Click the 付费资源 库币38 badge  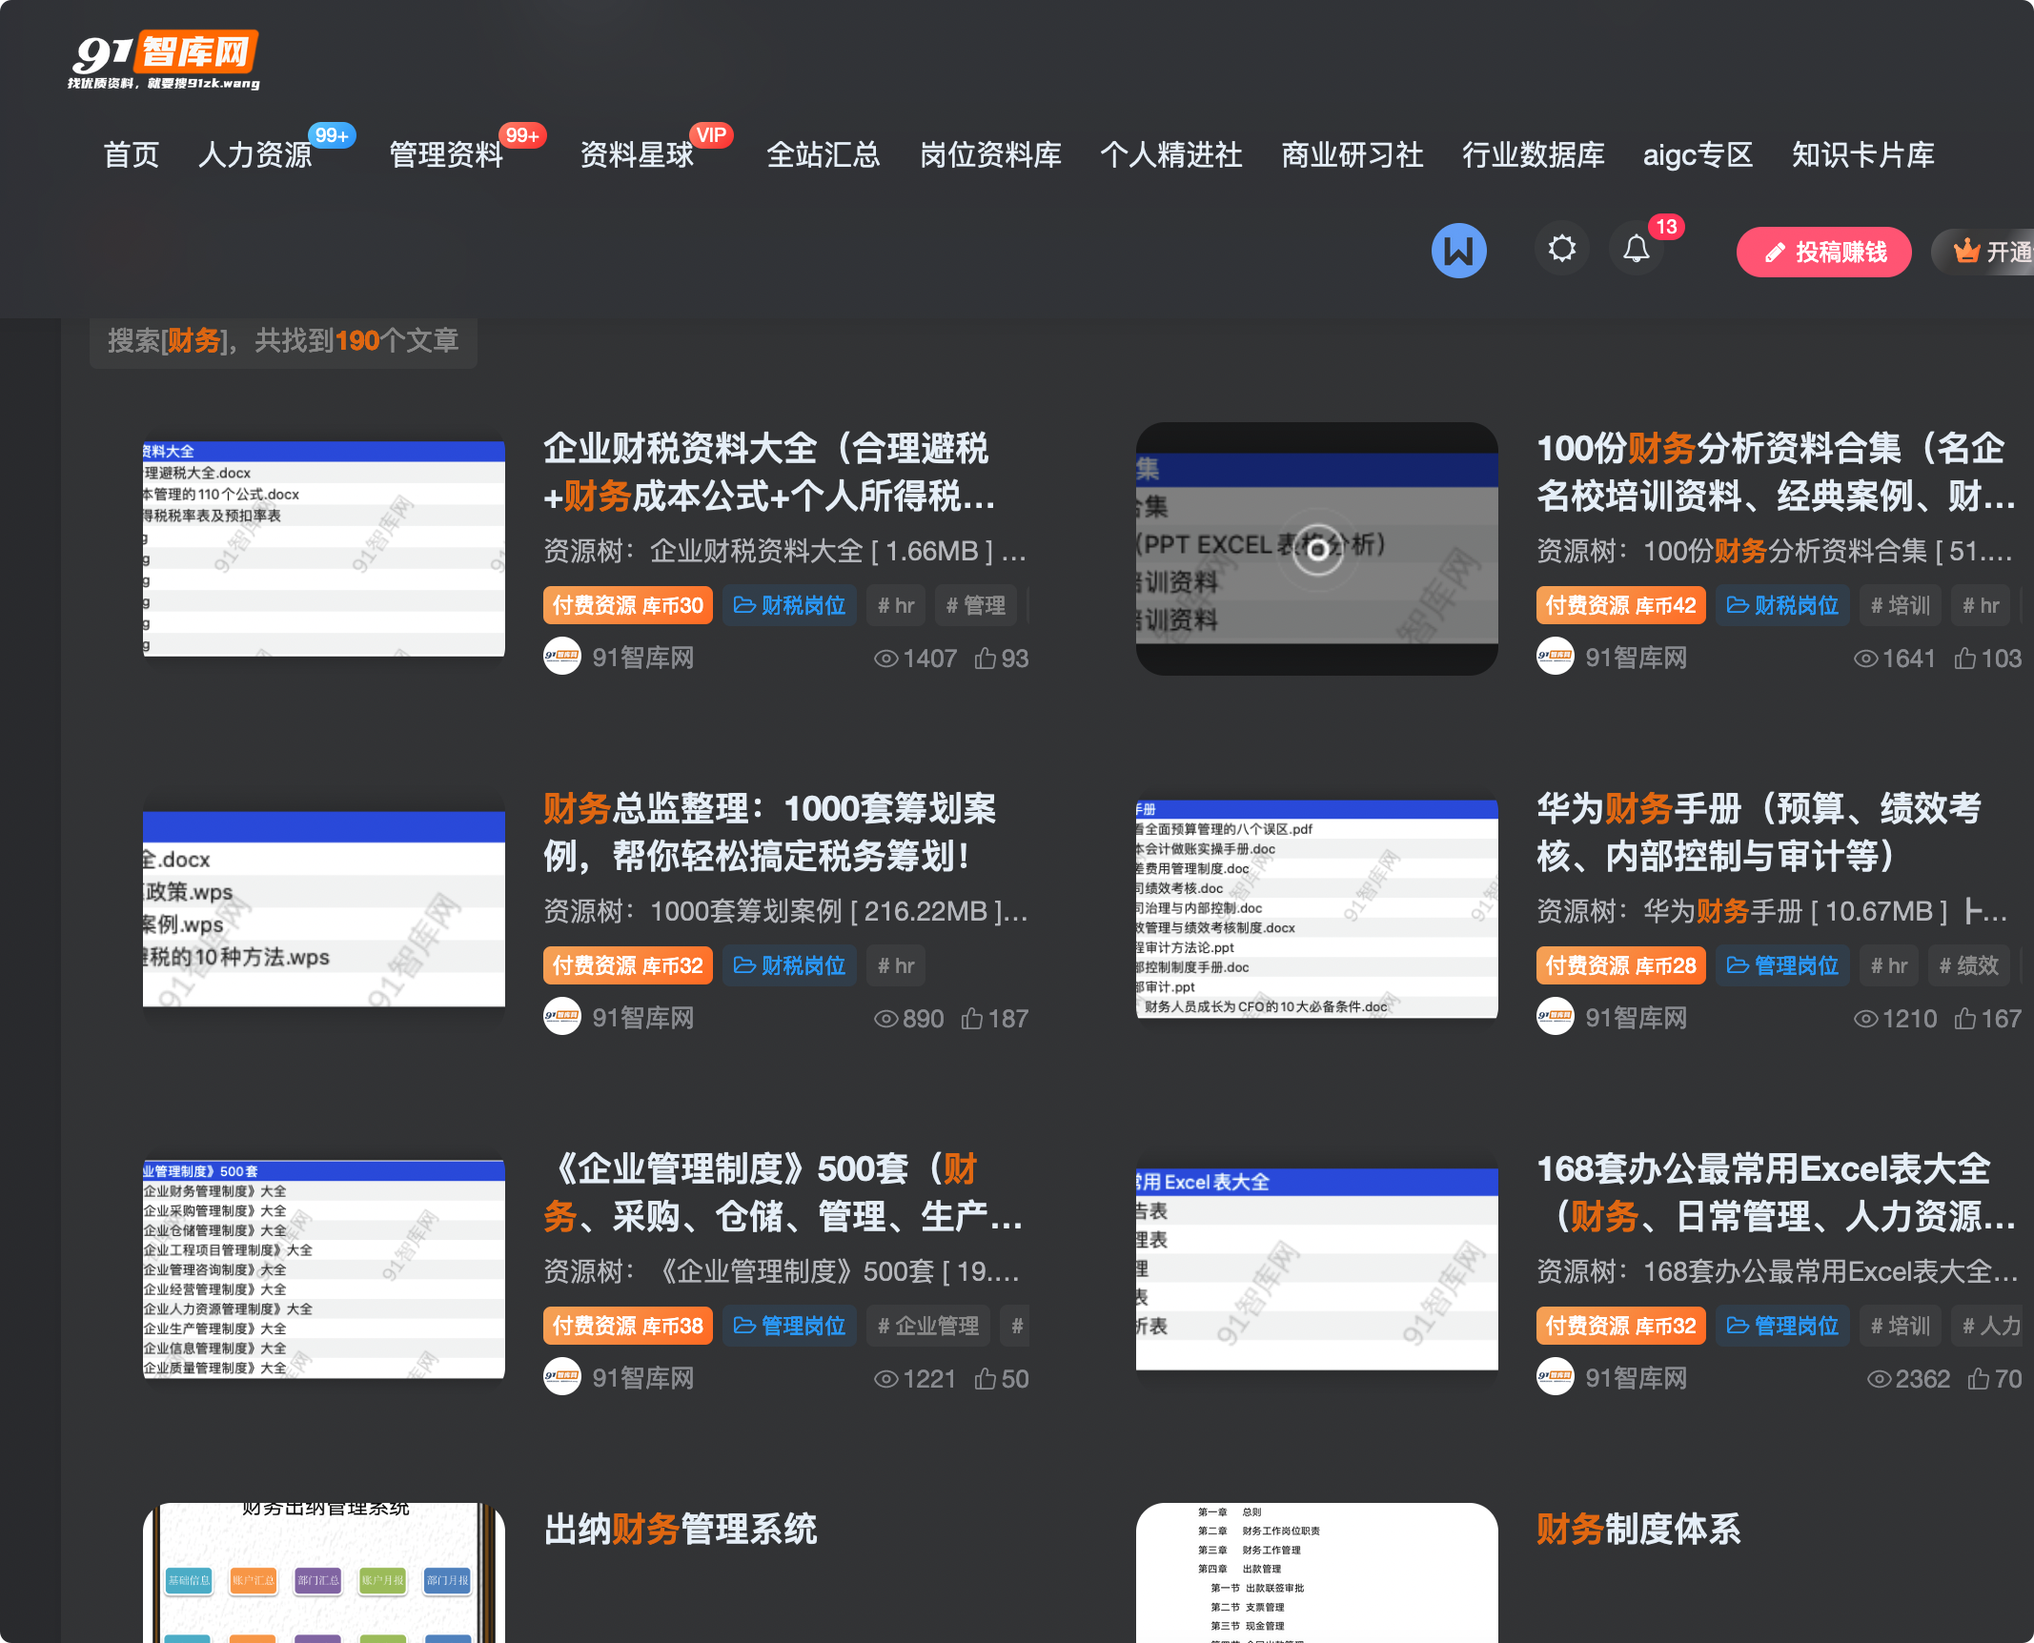[628, 1327]
